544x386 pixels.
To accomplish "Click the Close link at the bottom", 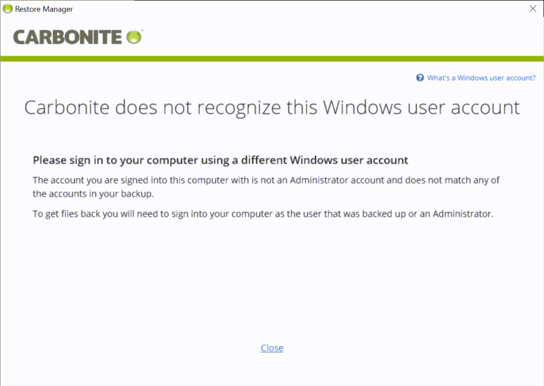I will click(272, 348).
